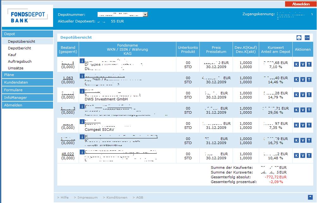Click K button in the 29,06 % row
The width and height of the screenshot is (317, 203).
coord(296,110)
